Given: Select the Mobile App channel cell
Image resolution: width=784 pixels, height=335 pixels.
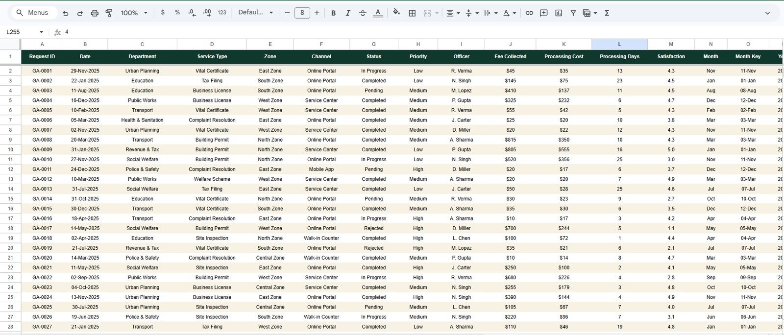Looking at the screenshot, I should click(321, 169).
